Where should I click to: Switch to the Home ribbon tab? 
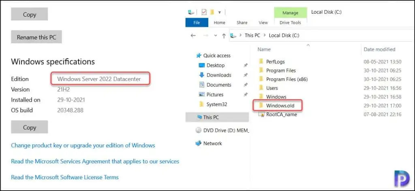pos(219,23)
